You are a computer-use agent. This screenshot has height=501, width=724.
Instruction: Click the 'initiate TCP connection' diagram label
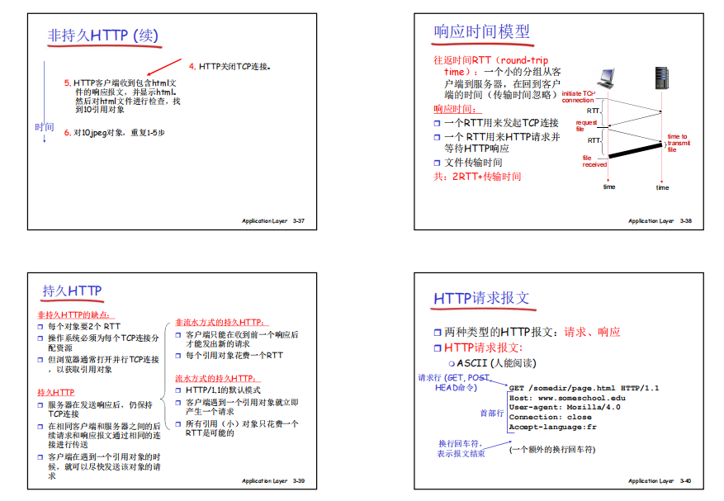[x=578, y=97]
